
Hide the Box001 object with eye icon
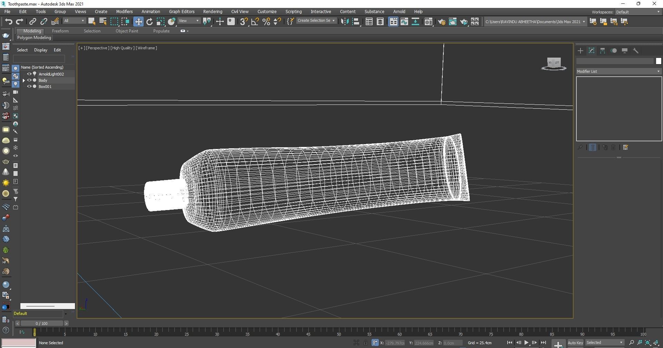pyautogui.click(x=29, y=87)
